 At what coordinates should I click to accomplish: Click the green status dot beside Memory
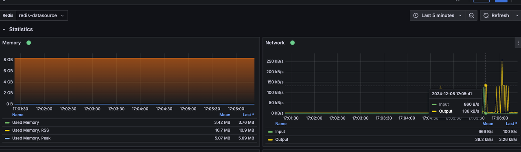(x=28, y=43)
